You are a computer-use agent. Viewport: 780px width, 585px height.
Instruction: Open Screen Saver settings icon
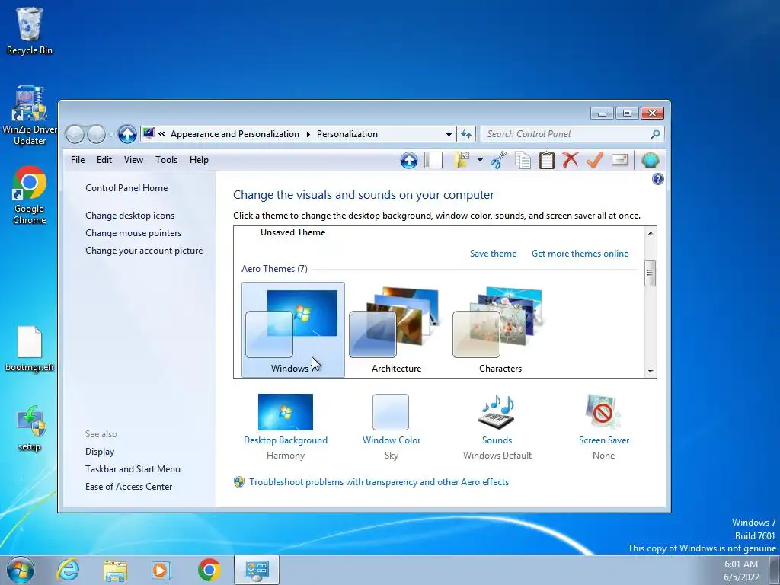(x=603, y=412)
